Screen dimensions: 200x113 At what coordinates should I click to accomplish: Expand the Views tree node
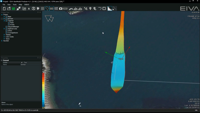(x=4, y=39)
